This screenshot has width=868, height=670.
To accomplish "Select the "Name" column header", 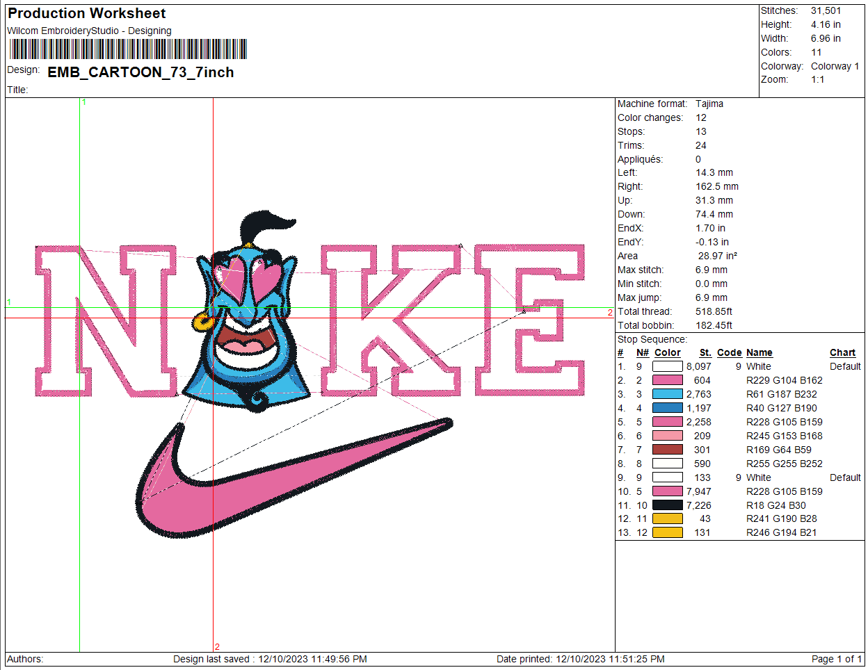I will click(759, 352).
